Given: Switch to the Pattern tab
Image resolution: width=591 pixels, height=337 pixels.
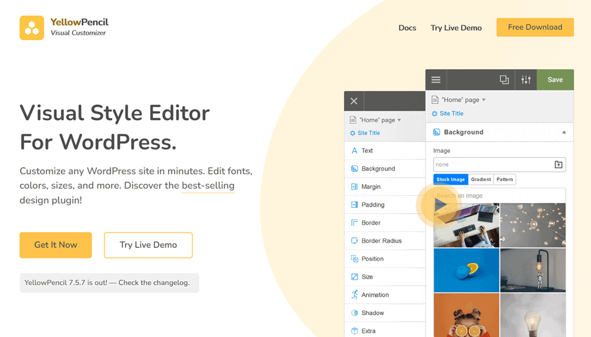Looking at the screenshot, I should (504, 179).
